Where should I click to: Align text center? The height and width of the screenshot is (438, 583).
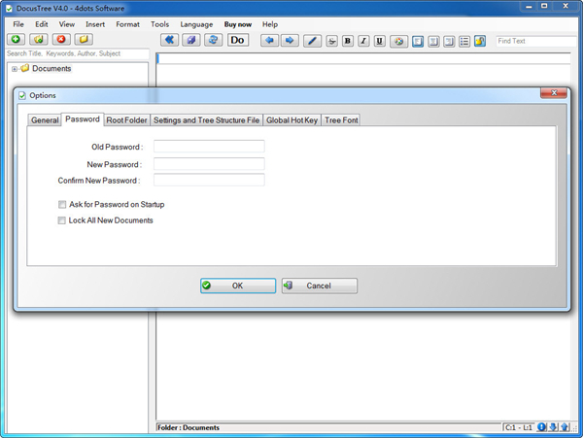[x=433, y=41]
